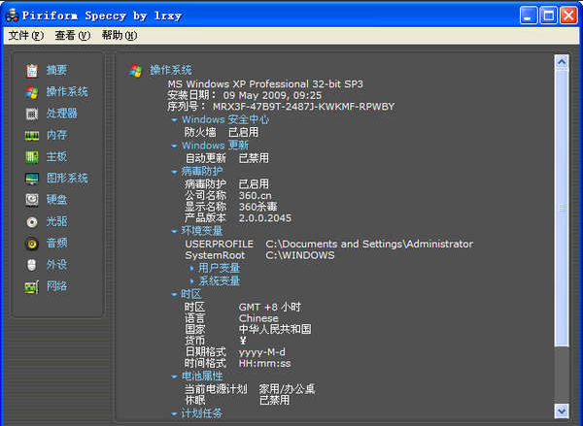Select the 主板 motherboard icon
Image resolution: width=583 pixels, height=426 pixels.
[x=32, y=156]
